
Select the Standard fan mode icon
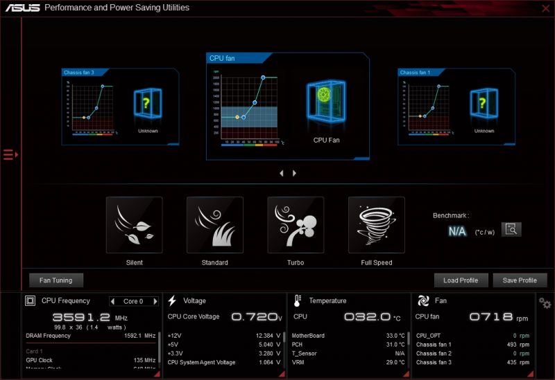pyautogui.click(x=215, y=225)
